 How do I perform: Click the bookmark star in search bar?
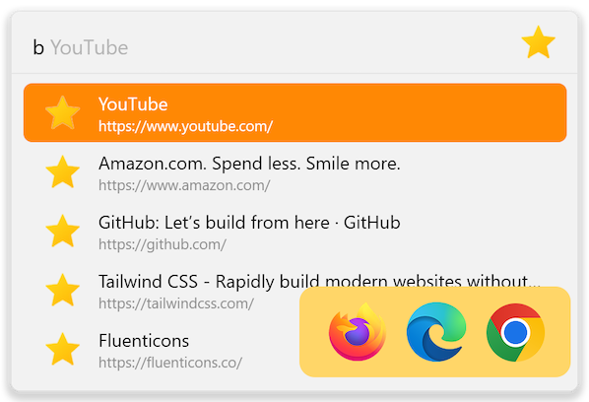click(x=538, y=42)
